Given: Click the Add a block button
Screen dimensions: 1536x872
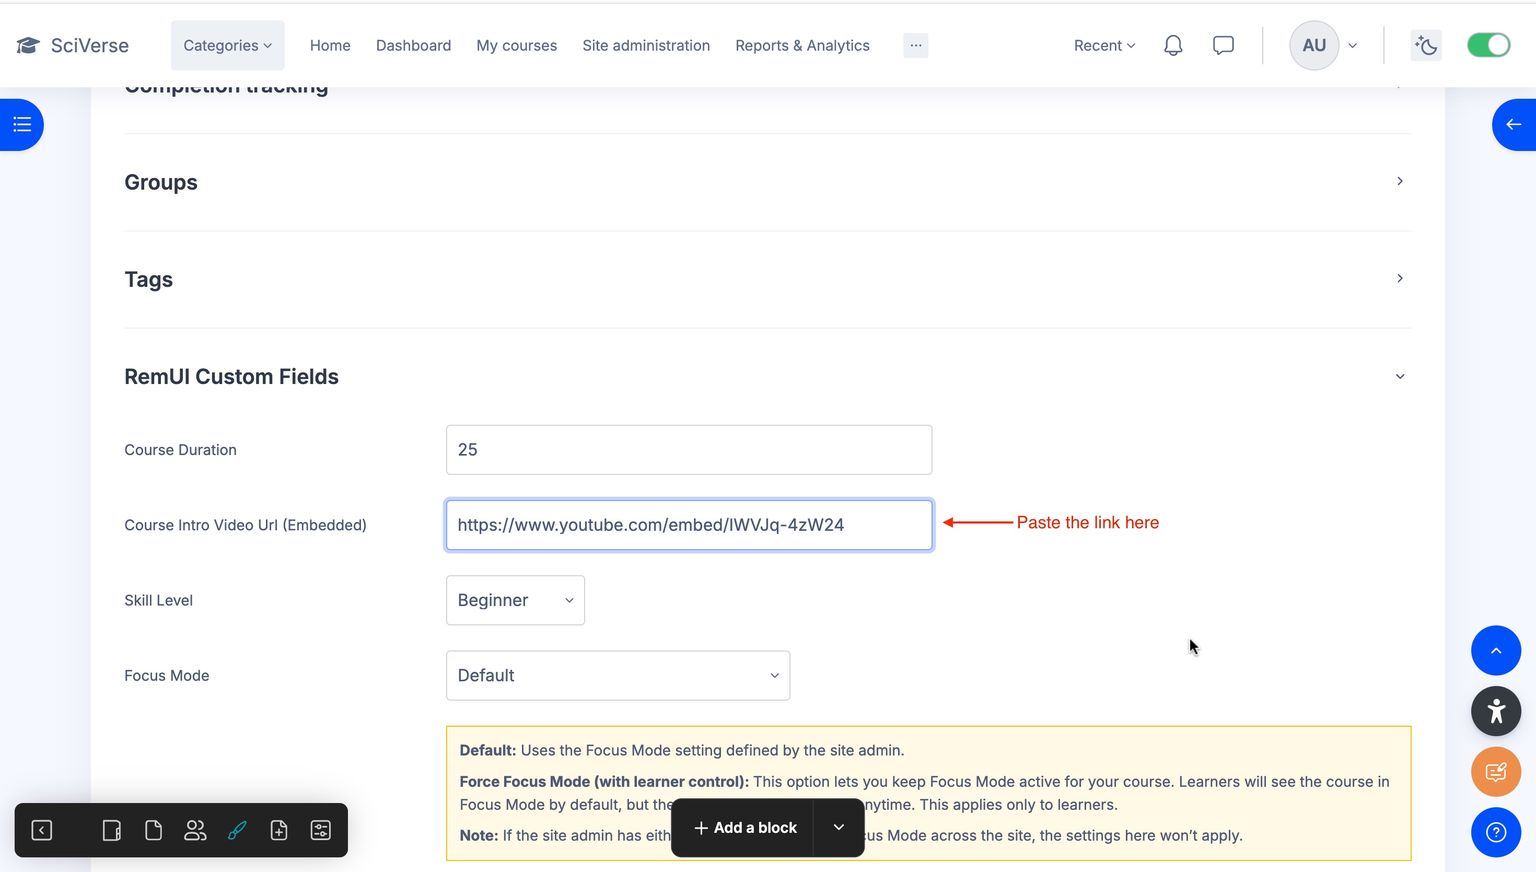Looking at the screenshot, I should coord(744,828).
